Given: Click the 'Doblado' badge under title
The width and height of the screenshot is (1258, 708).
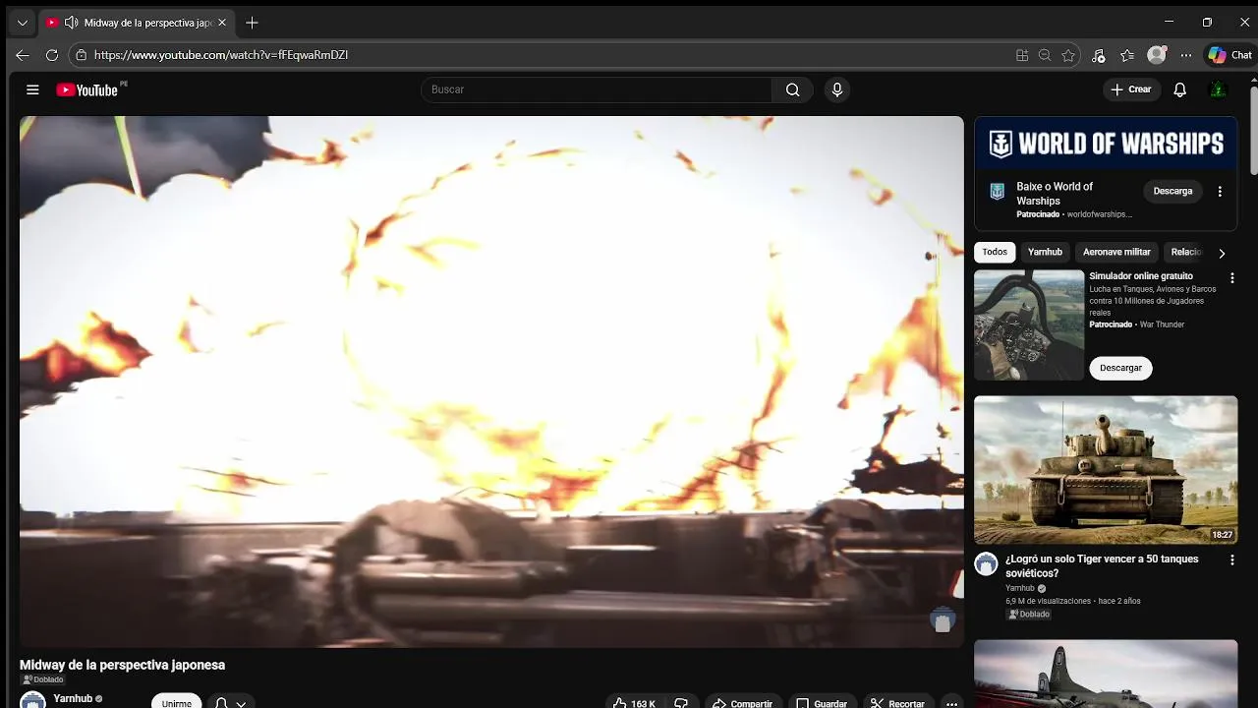Looking at the screenshot, I should pos(42,679).
